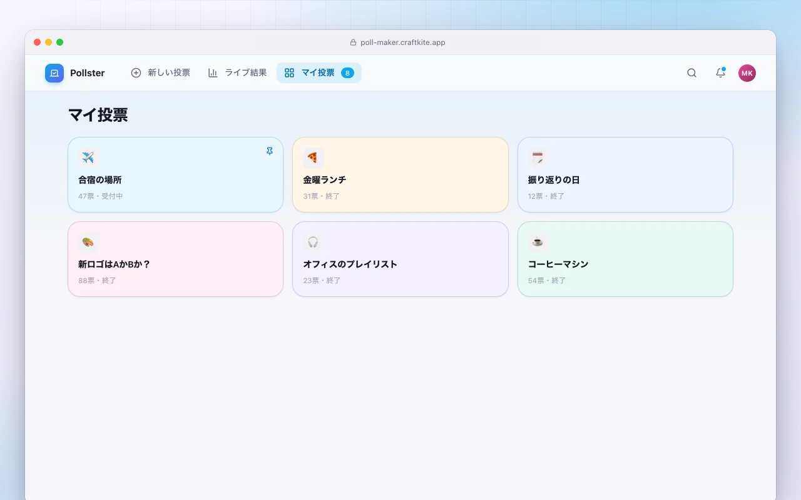Open the 合宿の場所 poll title
801x500 pixels.
(x=100, y=180)
